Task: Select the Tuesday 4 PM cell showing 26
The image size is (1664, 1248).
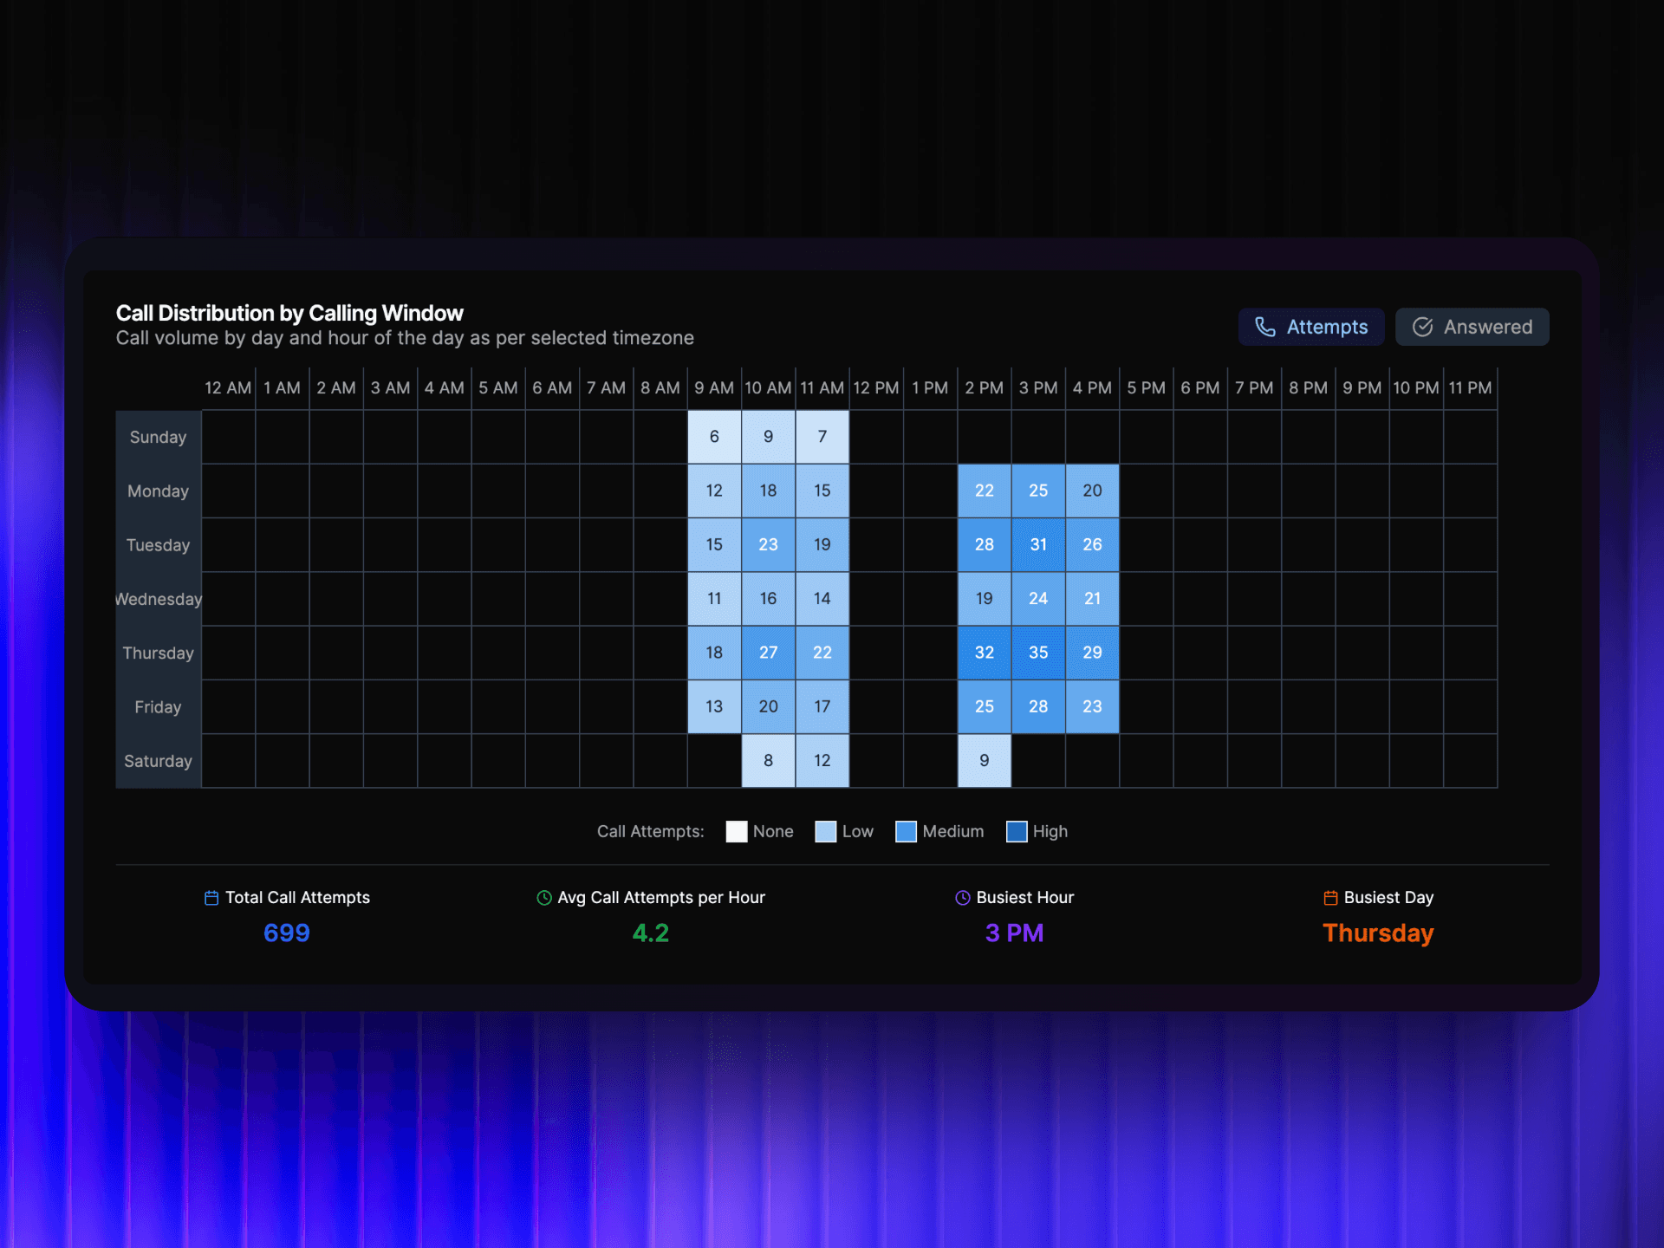Action: click(1092, 544)
